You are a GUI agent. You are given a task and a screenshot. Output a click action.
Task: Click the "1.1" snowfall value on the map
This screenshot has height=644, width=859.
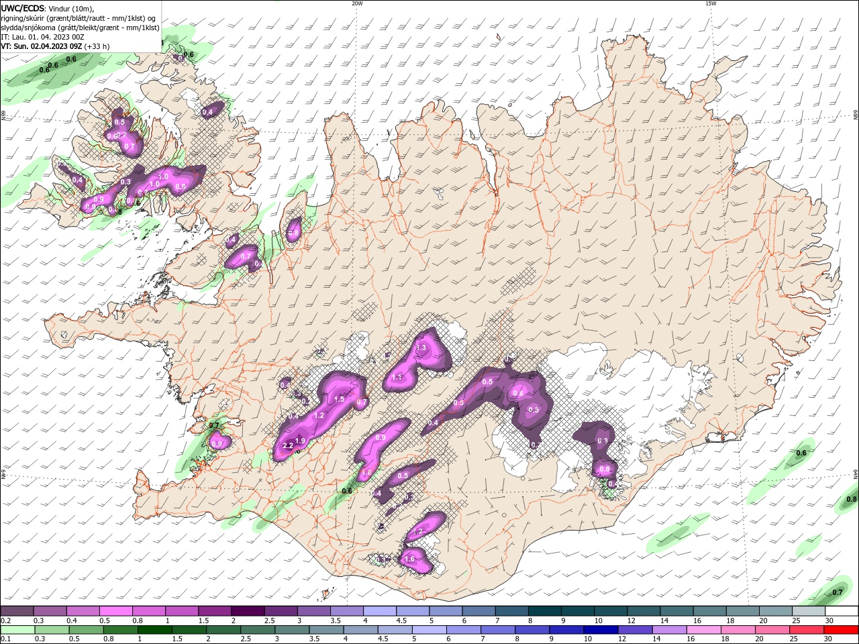[x=397, y=378]
